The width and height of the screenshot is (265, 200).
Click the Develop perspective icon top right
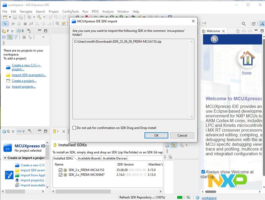click(x=262, y=24)
